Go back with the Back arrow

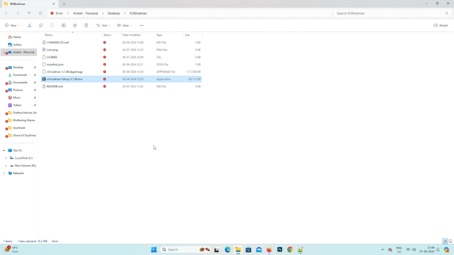pyautogui.click(x=6, y=13)
